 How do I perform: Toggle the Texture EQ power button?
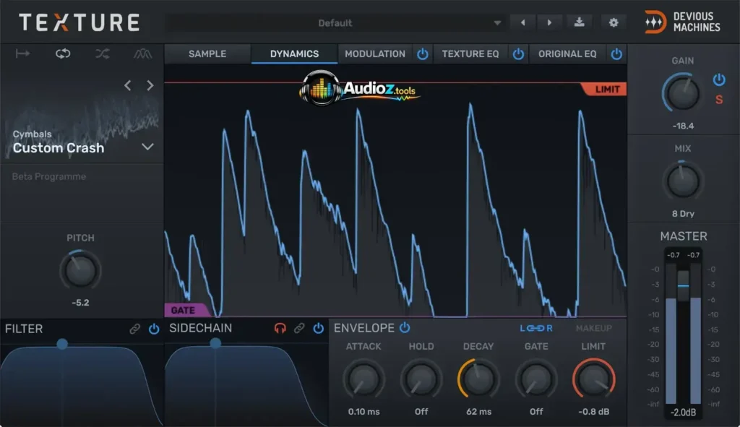point(518,54)
